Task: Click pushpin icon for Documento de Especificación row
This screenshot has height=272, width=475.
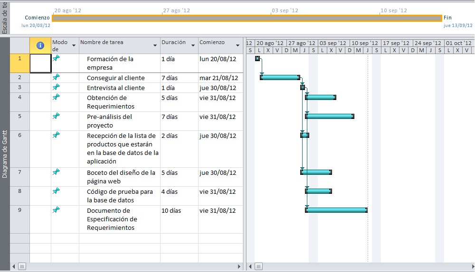Action: click(56, 210)
